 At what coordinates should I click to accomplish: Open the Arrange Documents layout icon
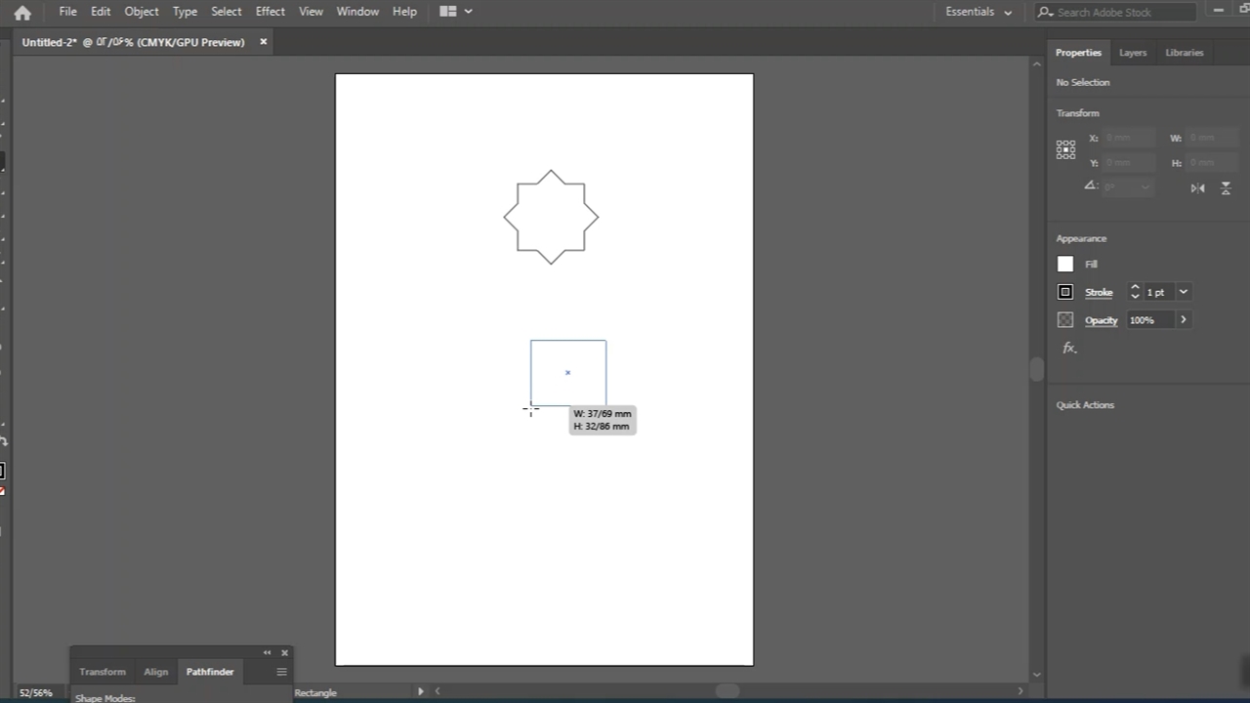(448, 12)
